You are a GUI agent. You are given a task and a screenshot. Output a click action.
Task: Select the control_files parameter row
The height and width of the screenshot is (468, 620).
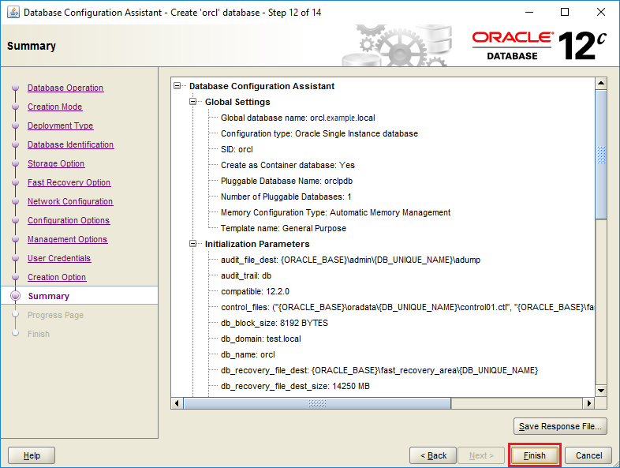pyautogui.click(x=407, y=307)
